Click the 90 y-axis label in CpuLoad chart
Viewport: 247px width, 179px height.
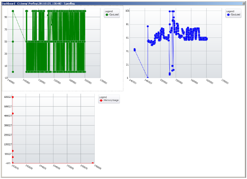(6, 17)
